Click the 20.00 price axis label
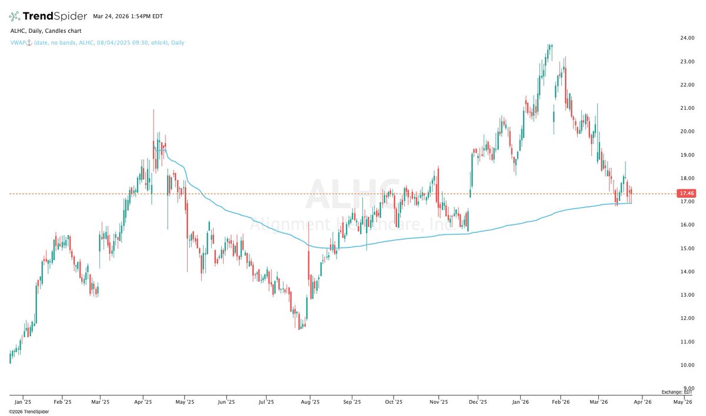This screenshot has height=416, width=706. [x=687, y=132]
